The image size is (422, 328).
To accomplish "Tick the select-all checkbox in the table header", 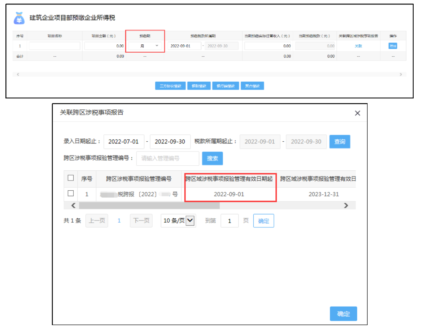I will click(71, 178).
